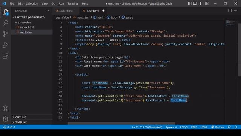The height and width of the screenshot is (136, 241).
Task: Open the Run menu
Action: click(x=61, y=3)
